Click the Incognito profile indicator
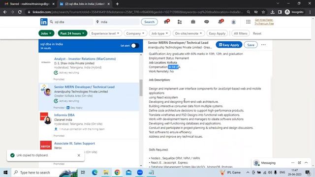This screenshot has width=315, height=177. (294, 12)
